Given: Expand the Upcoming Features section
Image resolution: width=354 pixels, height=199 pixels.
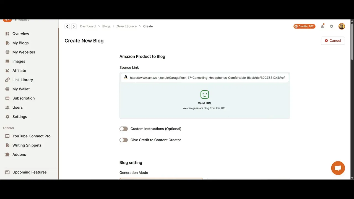Looking at the screenshot, I should tap(29, 172).
